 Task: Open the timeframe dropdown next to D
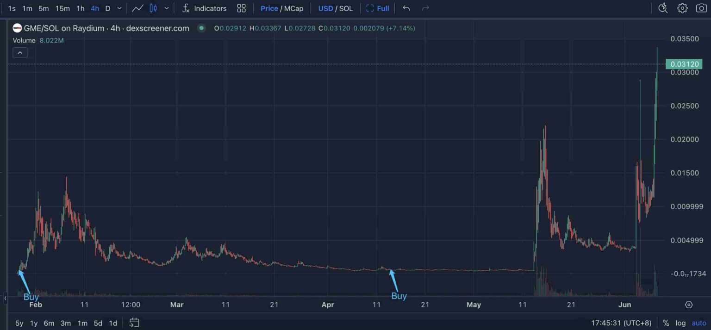click(118, 8)
